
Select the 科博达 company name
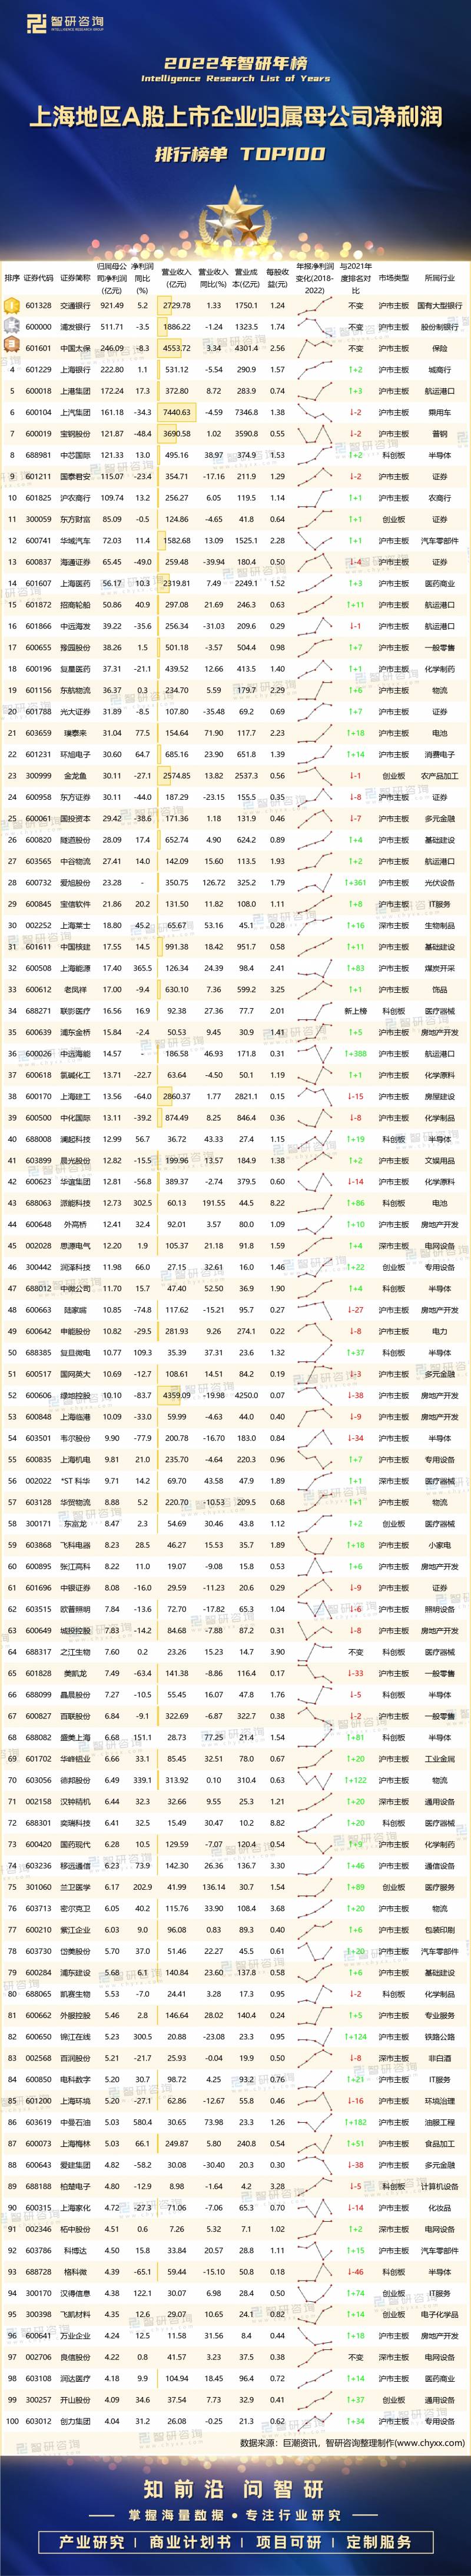[x=75, y=2250]
